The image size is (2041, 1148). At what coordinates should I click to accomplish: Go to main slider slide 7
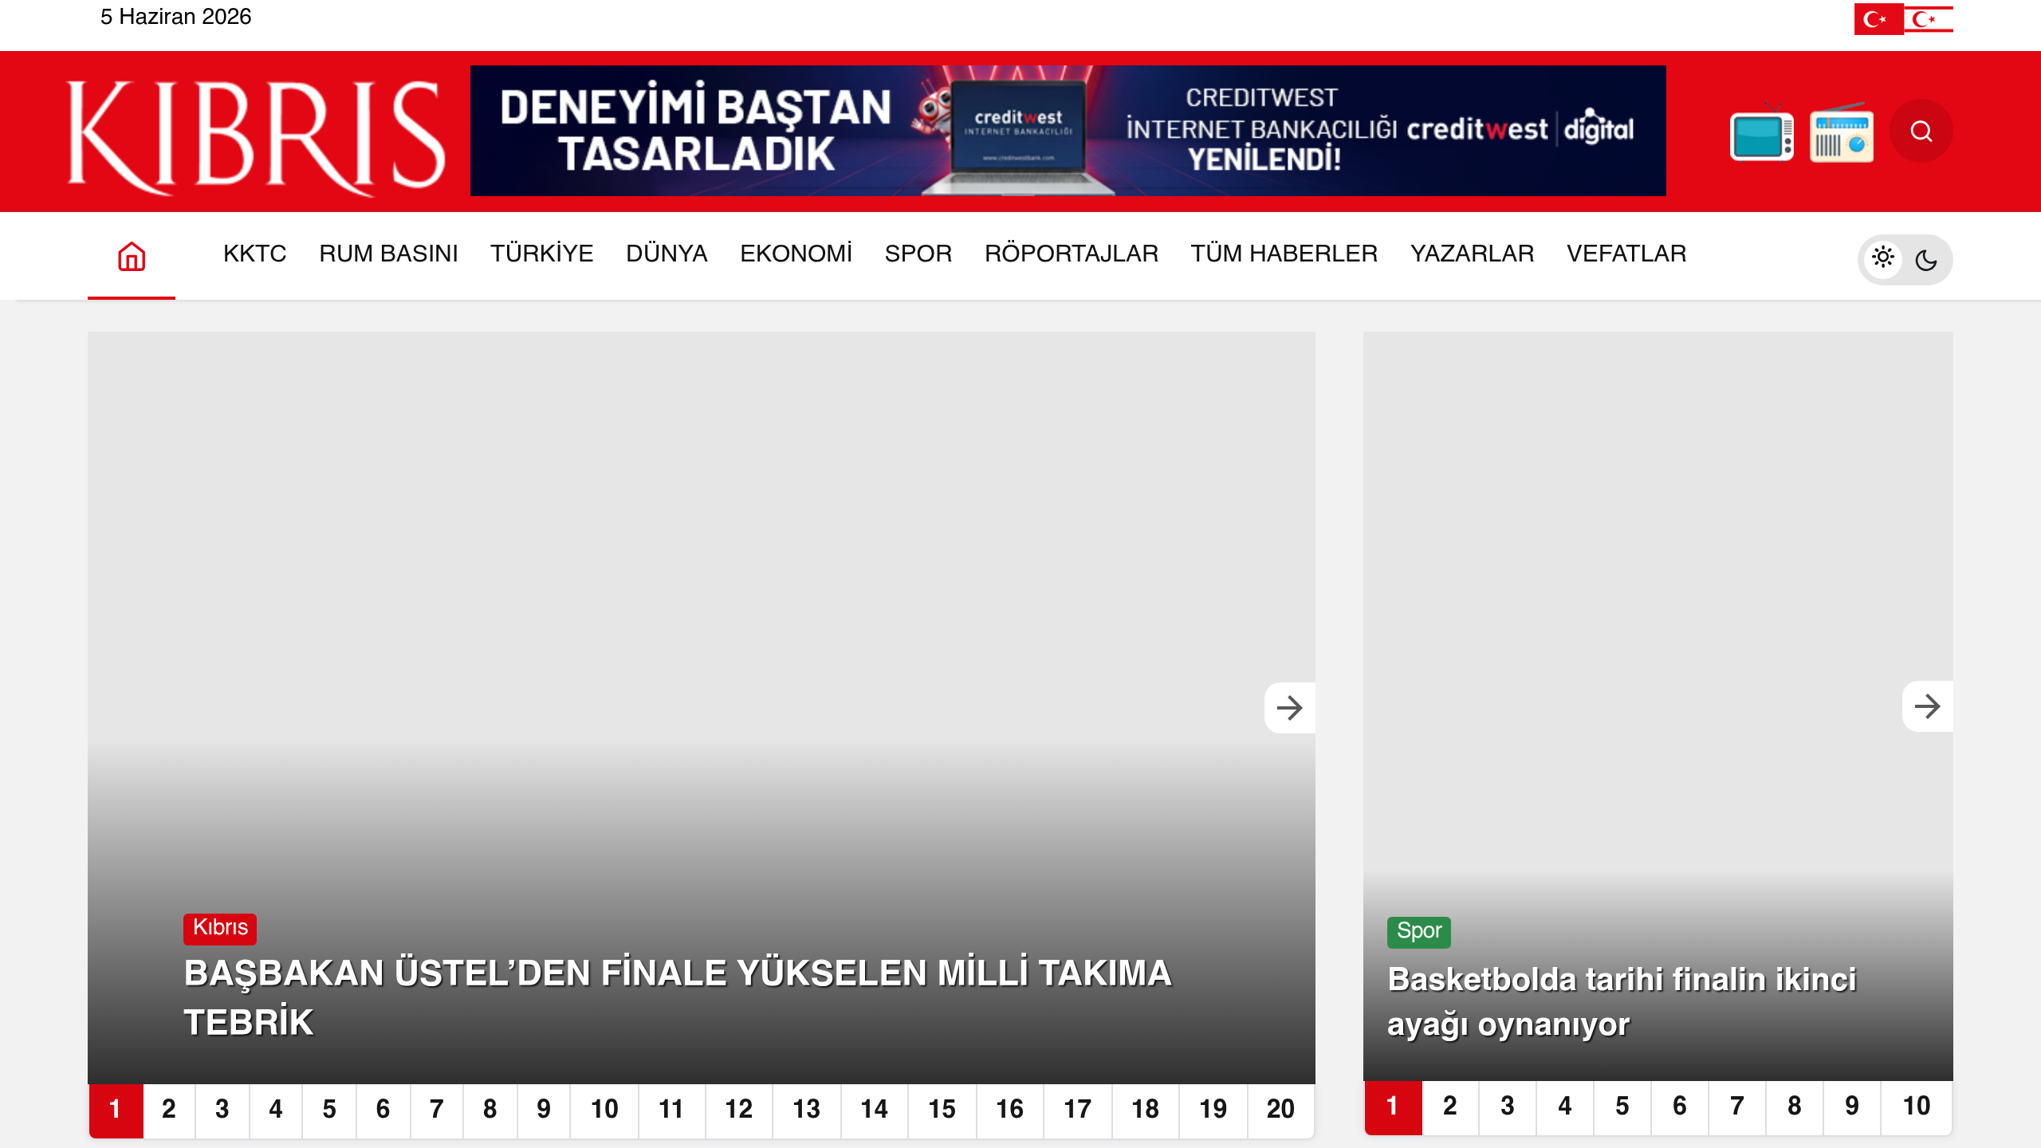coord(437,1110)
